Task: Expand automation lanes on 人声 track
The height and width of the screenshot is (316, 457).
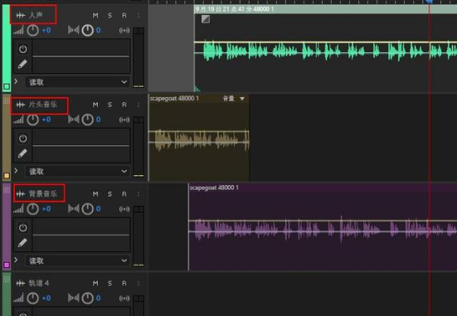Action: [16, 81]
